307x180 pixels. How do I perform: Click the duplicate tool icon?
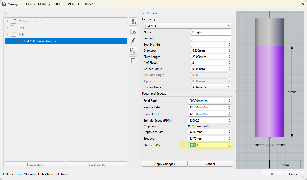pyautogui.click(x=133, y=51)
